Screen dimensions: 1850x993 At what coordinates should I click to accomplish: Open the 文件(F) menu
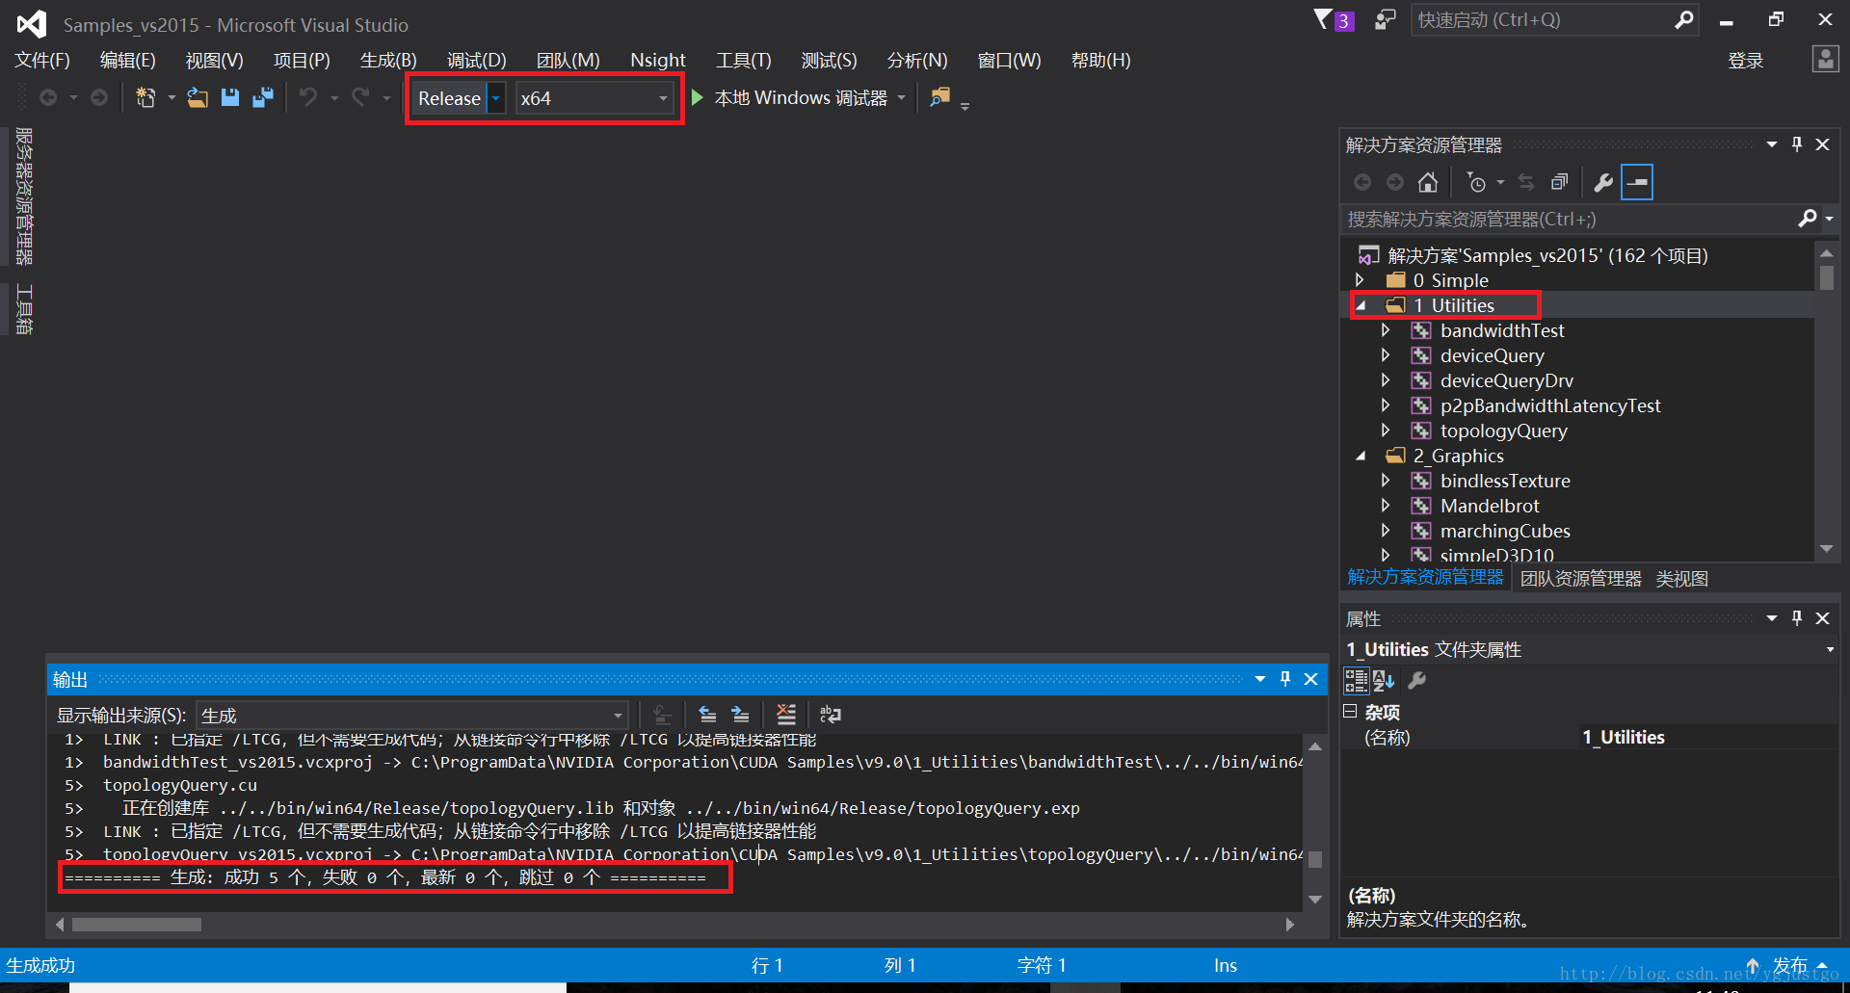pyautogui.click(x=42, y=60)
